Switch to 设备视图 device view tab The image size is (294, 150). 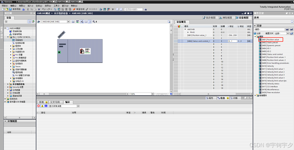tap(243, 17)
